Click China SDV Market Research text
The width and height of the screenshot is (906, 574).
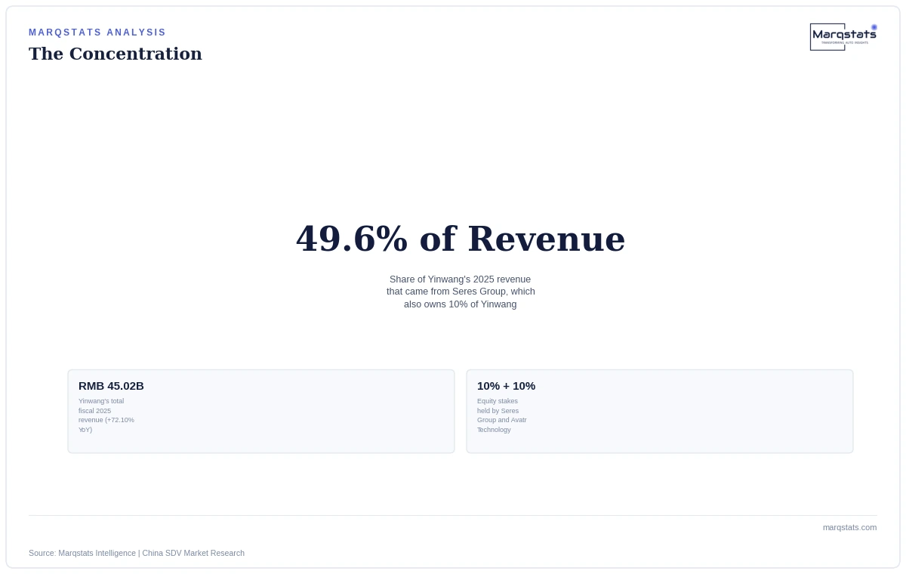pos(193,553)
